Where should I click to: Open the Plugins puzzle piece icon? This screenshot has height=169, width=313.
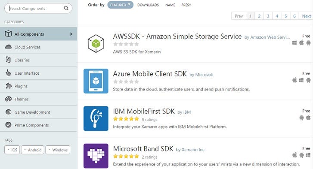8,86
